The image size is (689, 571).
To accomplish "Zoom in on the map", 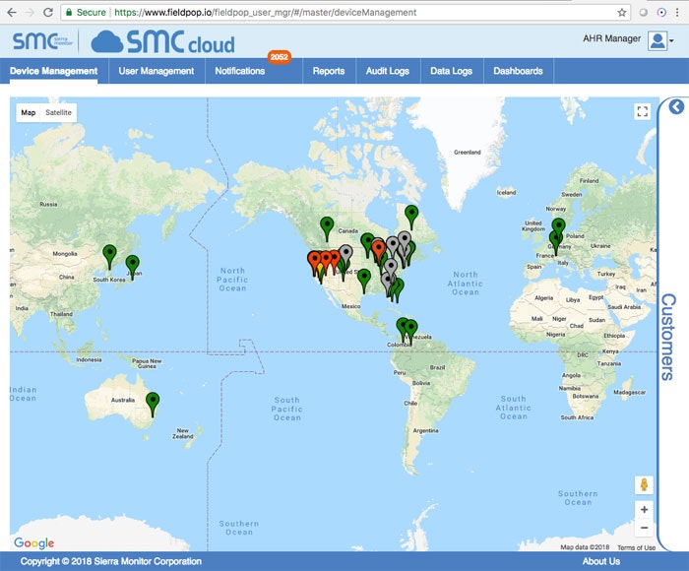I will 644,509.
